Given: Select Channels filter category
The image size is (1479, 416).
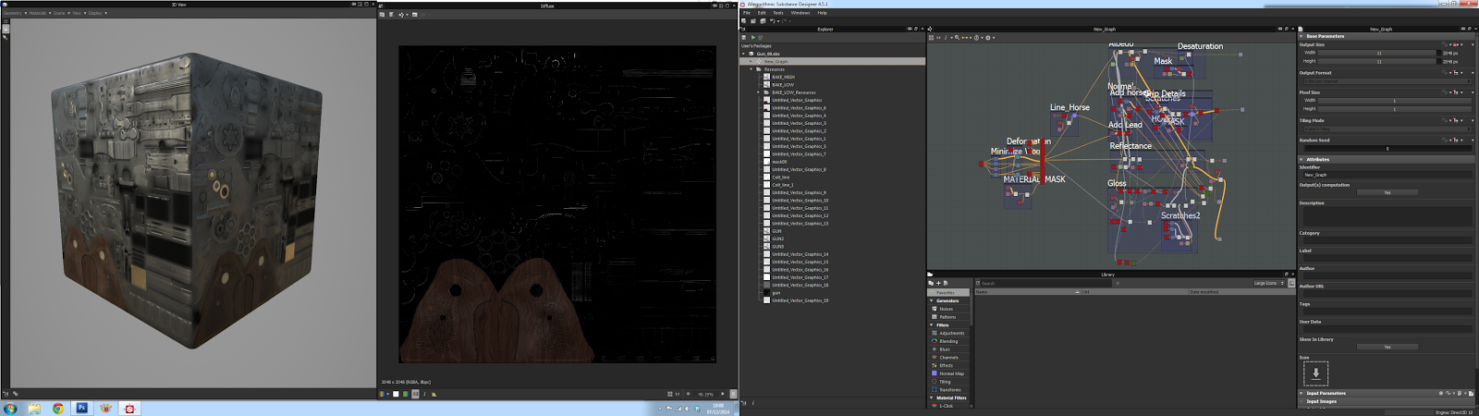Looking at the screenshot, I should pos(948,358).
